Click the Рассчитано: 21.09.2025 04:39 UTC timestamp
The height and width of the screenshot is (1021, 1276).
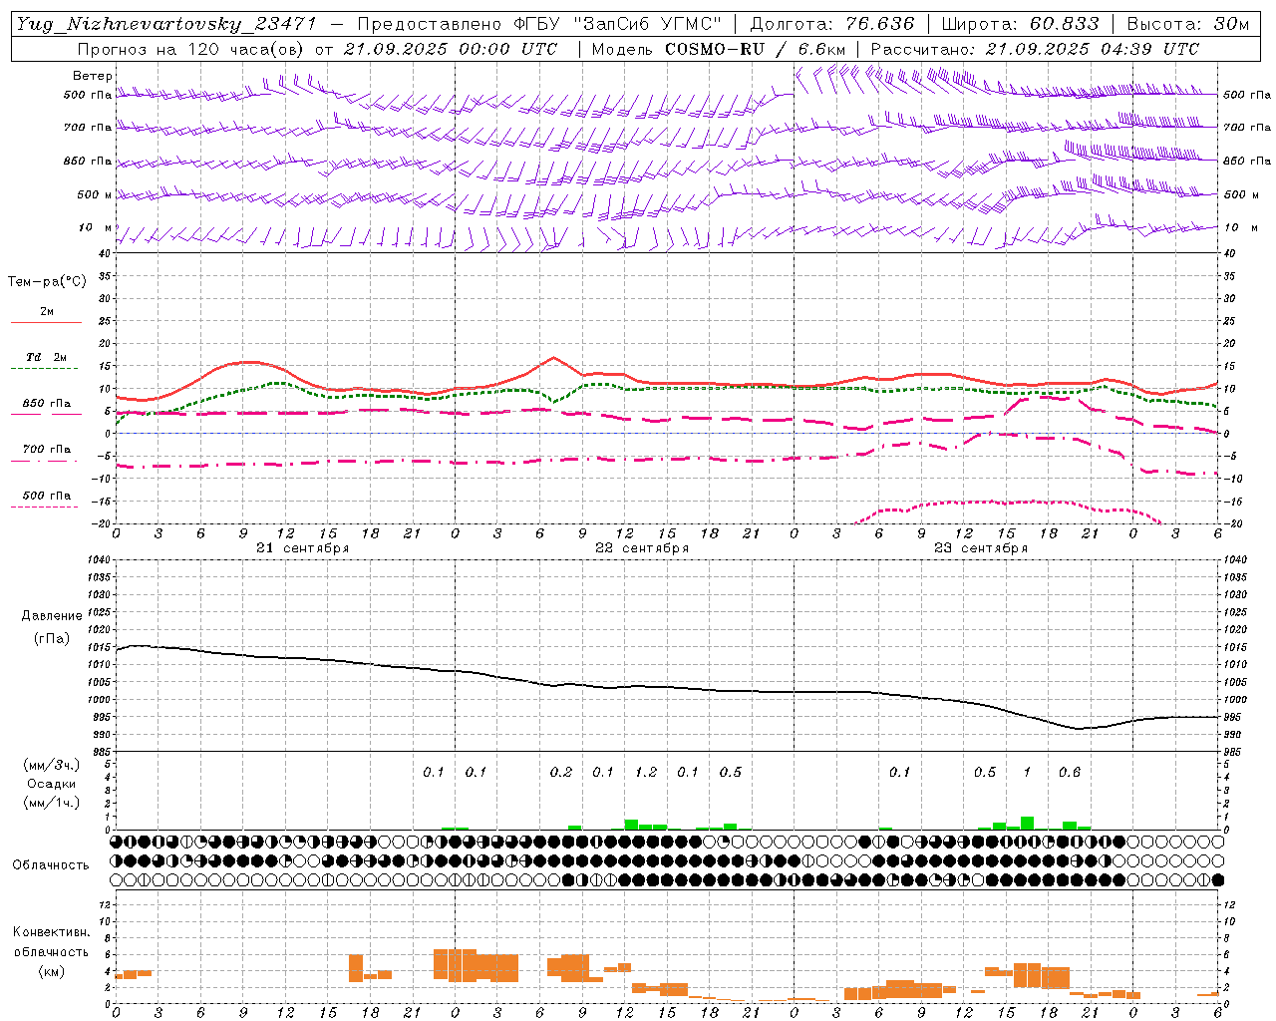(1035, 49)
